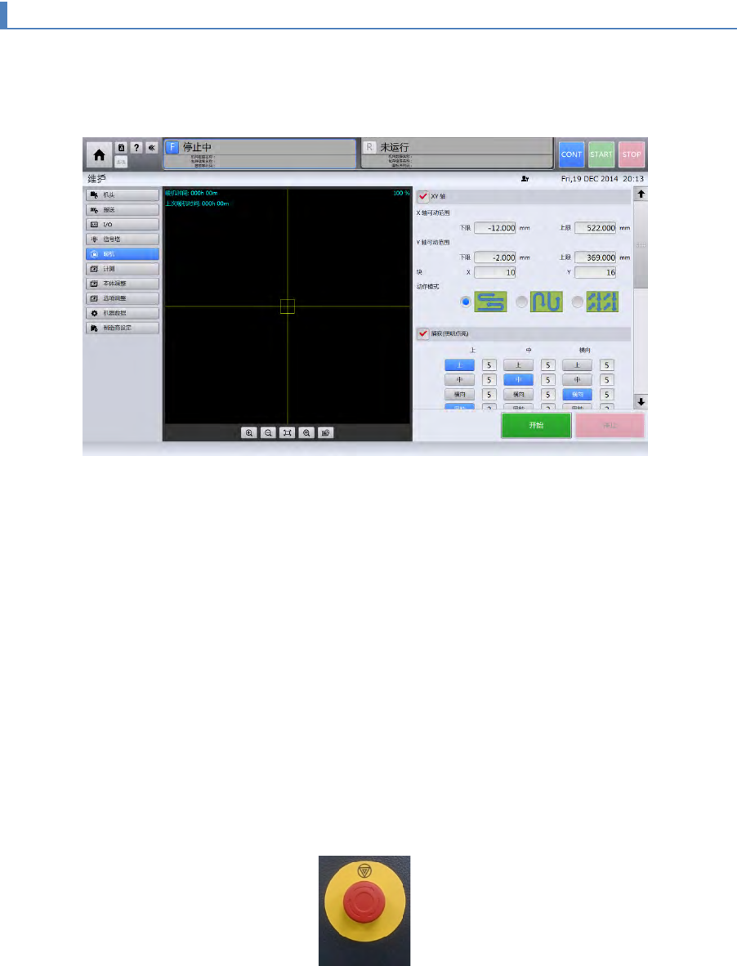Click the block Y field showing 16
737x966 pixels.
596,272
